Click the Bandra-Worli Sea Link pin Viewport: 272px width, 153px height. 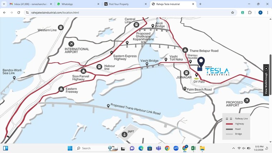click(x=14, y=78)
